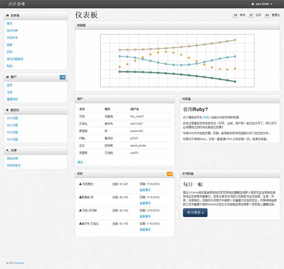Screen dimensions: 284x269
Task: Click the speedometer icon on the 仪表板 panel
Action: coord(8,15)
